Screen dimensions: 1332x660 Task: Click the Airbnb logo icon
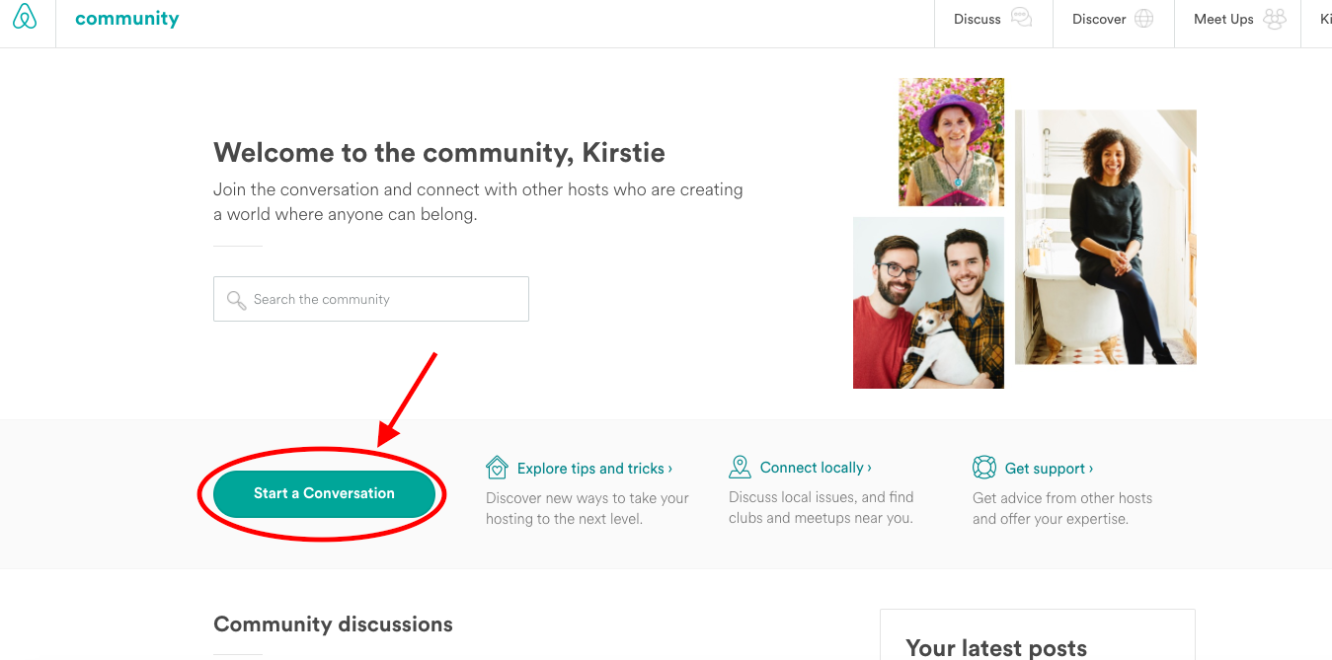point(24,19)
